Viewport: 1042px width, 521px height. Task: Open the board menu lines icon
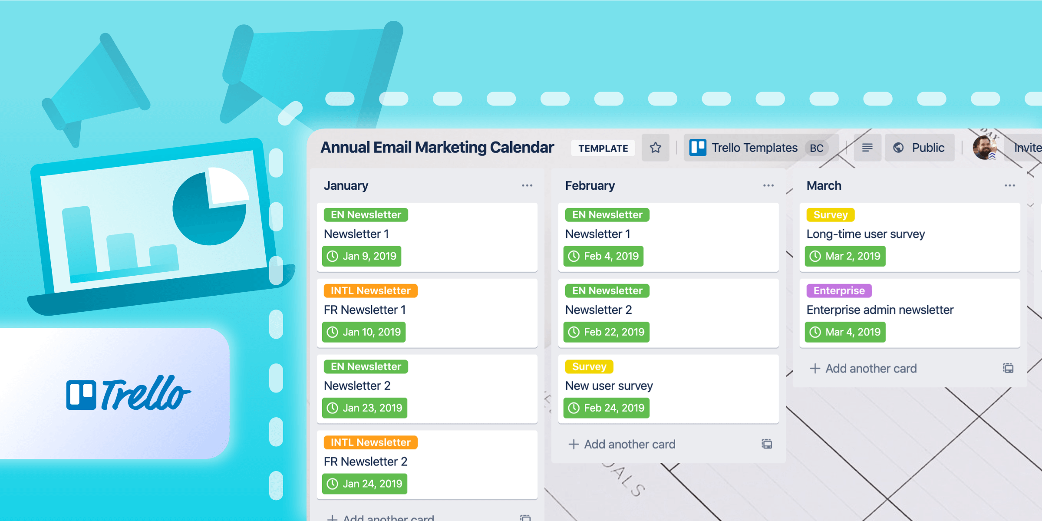click(867, 148)
